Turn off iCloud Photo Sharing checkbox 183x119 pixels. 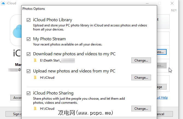point(29,93)
